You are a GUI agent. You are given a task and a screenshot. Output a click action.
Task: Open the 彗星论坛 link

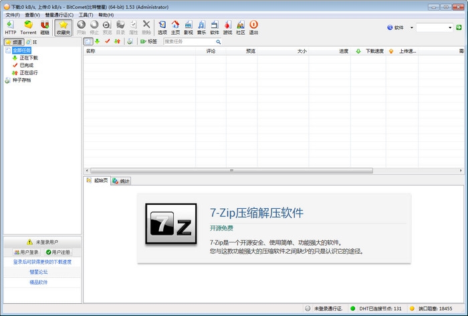[39, 272]
